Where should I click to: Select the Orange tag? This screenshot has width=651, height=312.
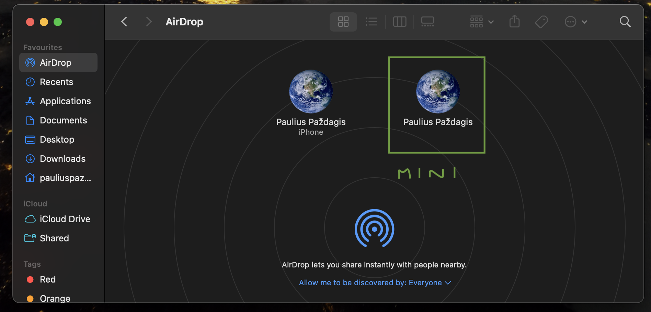[x=58, y=299]
